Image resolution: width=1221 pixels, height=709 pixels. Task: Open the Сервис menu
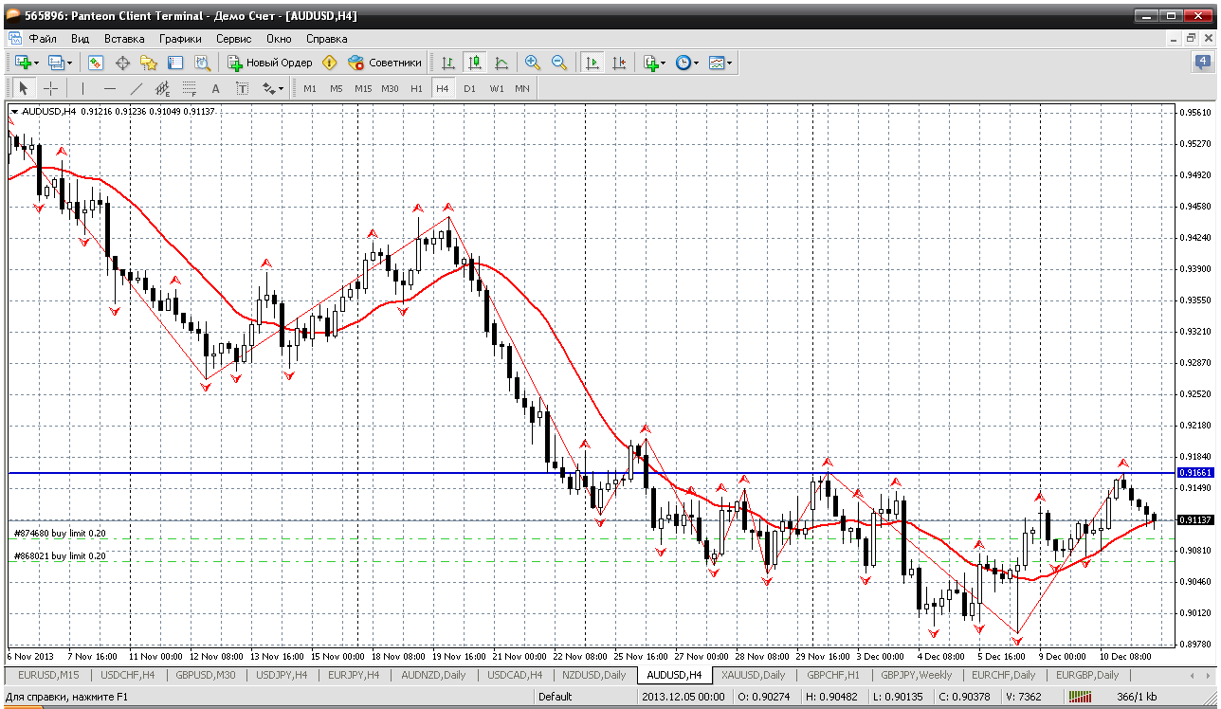click(233, 39)
